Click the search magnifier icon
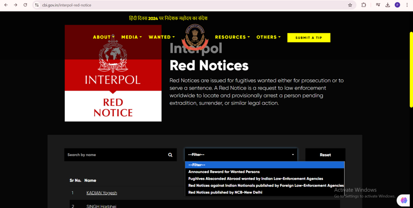 tap(170, 155)
